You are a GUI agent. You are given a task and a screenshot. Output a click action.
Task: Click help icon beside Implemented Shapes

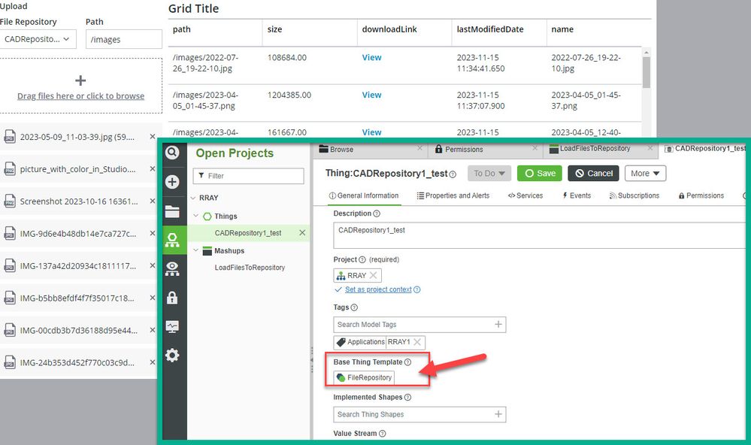point(407,397)
